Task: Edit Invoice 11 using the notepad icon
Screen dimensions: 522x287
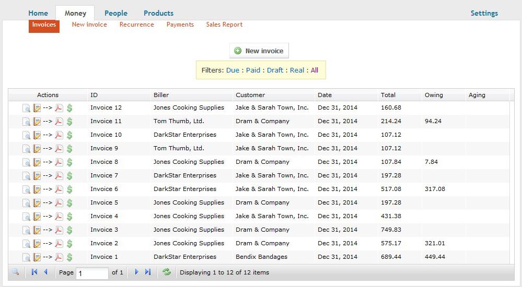Action: point(37,122)
